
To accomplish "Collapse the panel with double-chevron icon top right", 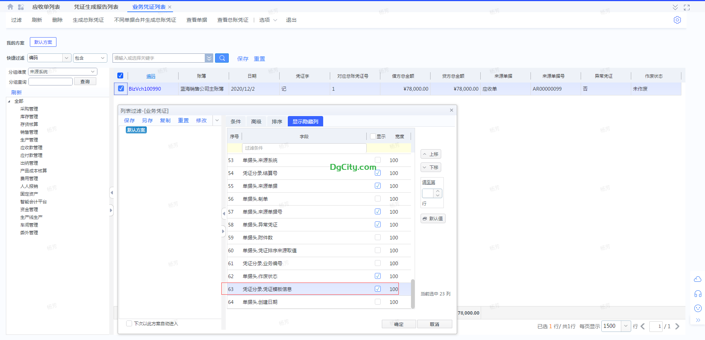I will (675, 7).
